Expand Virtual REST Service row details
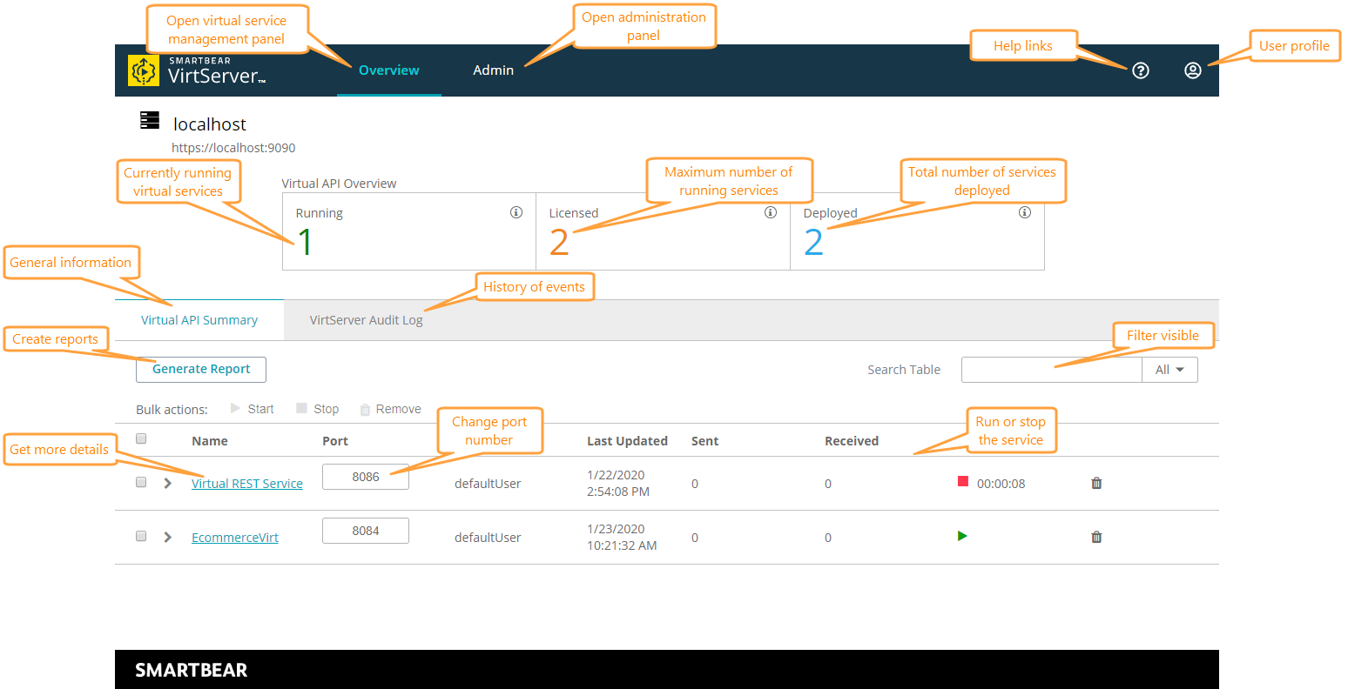The image size is (1348, 689). click(168, 483)
